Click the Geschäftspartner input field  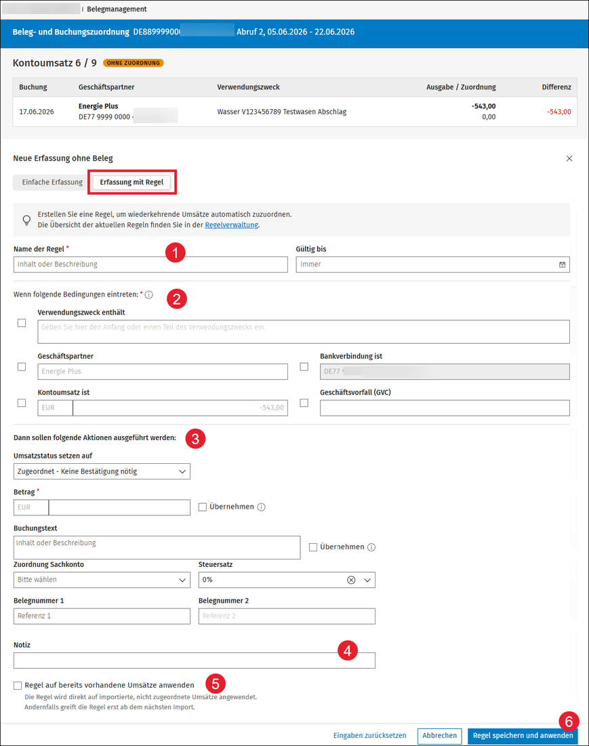[x=163, y=372]
